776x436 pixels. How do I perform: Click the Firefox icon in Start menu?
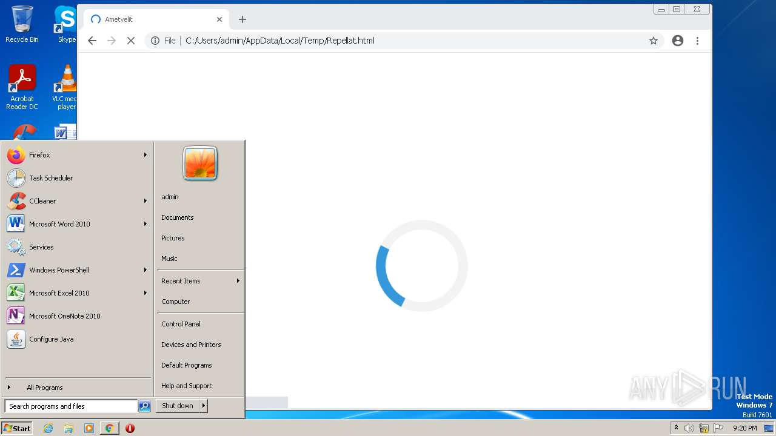[16, 155]
